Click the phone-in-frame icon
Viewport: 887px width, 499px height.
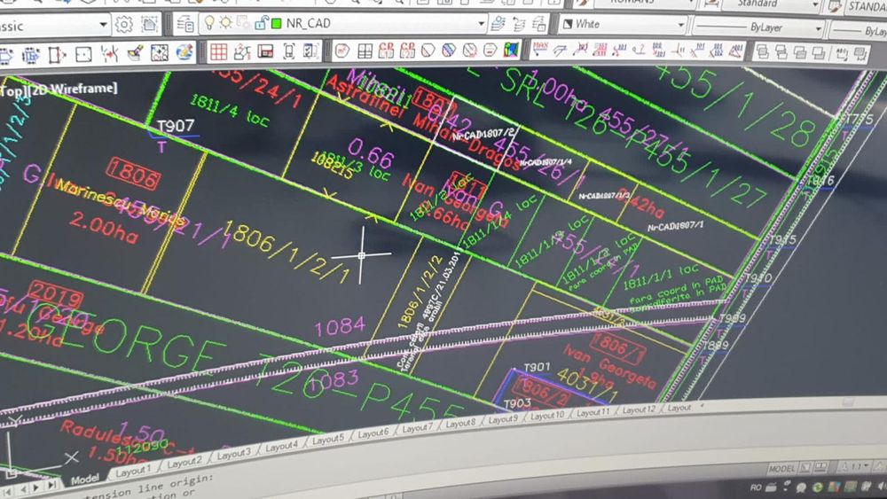(288, 51)
